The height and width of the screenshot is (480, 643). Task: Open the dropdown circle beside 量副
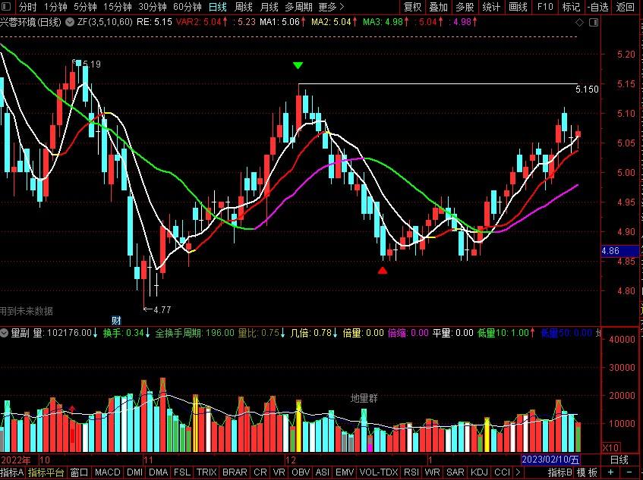point(4,333)
